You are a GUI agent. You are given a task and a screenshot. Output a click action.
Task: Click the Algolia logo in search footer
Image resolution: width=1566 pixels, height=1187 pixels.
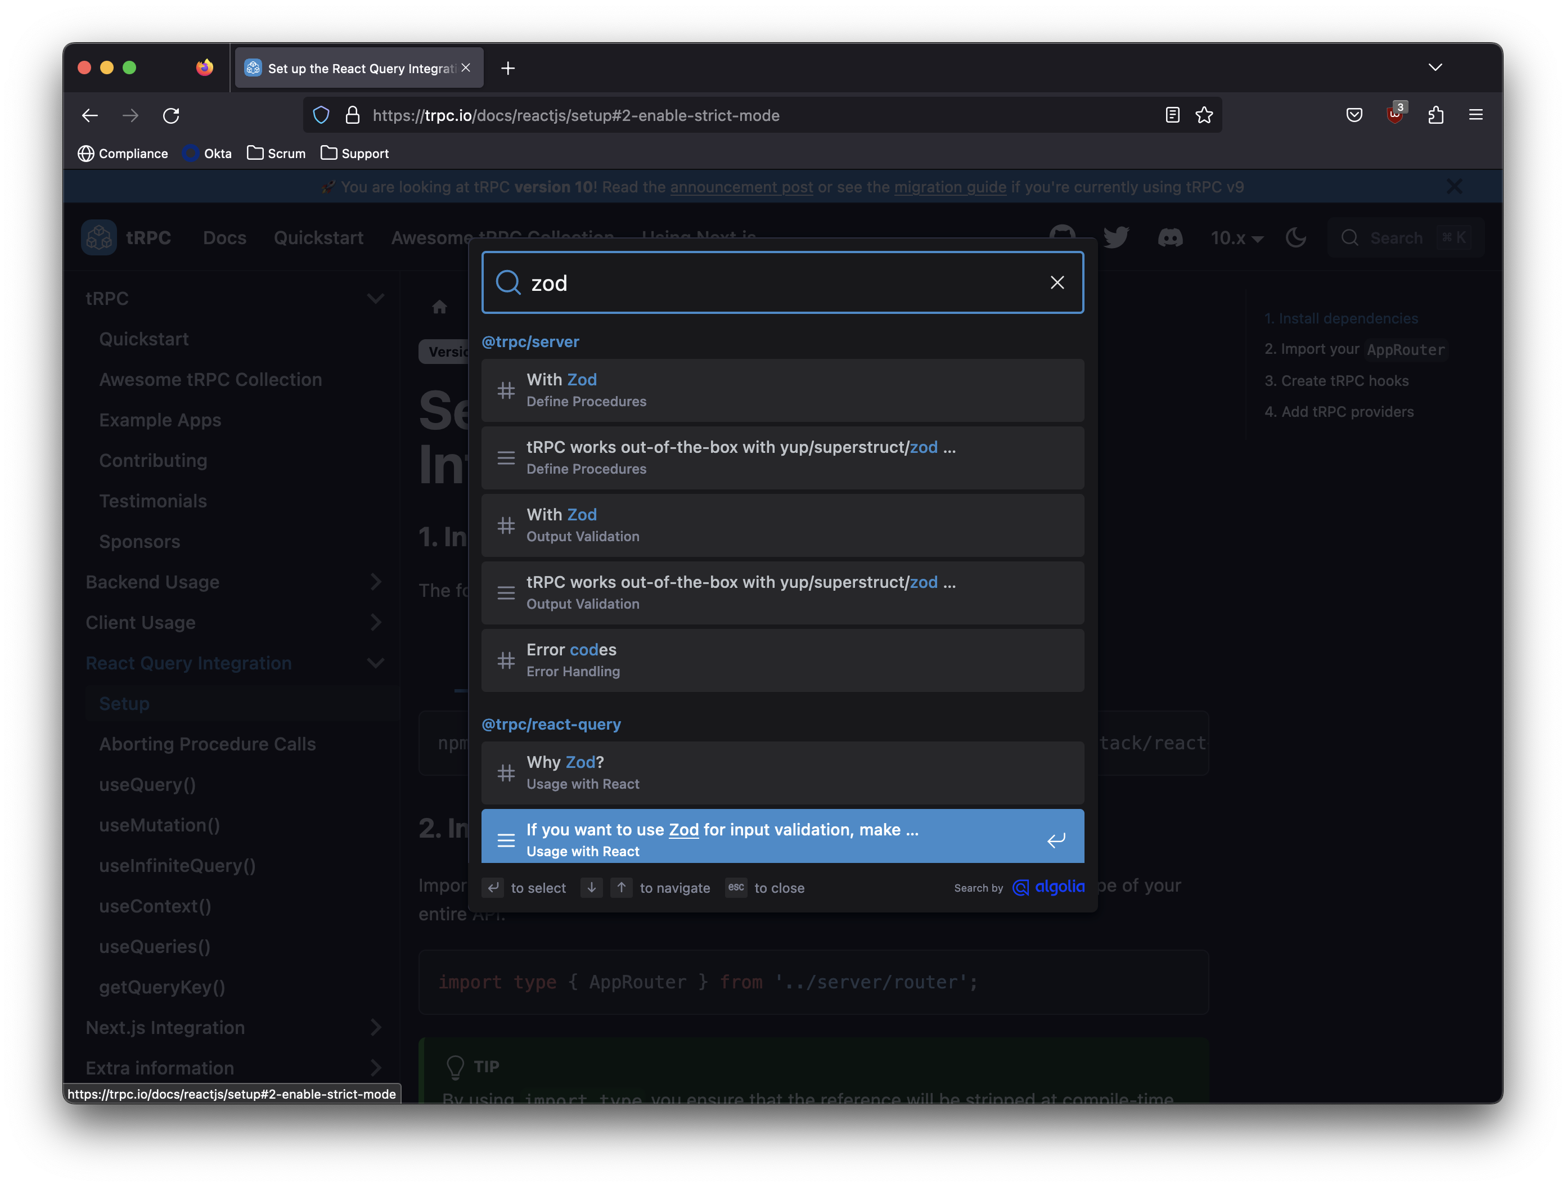click(x=1048, y=887)
